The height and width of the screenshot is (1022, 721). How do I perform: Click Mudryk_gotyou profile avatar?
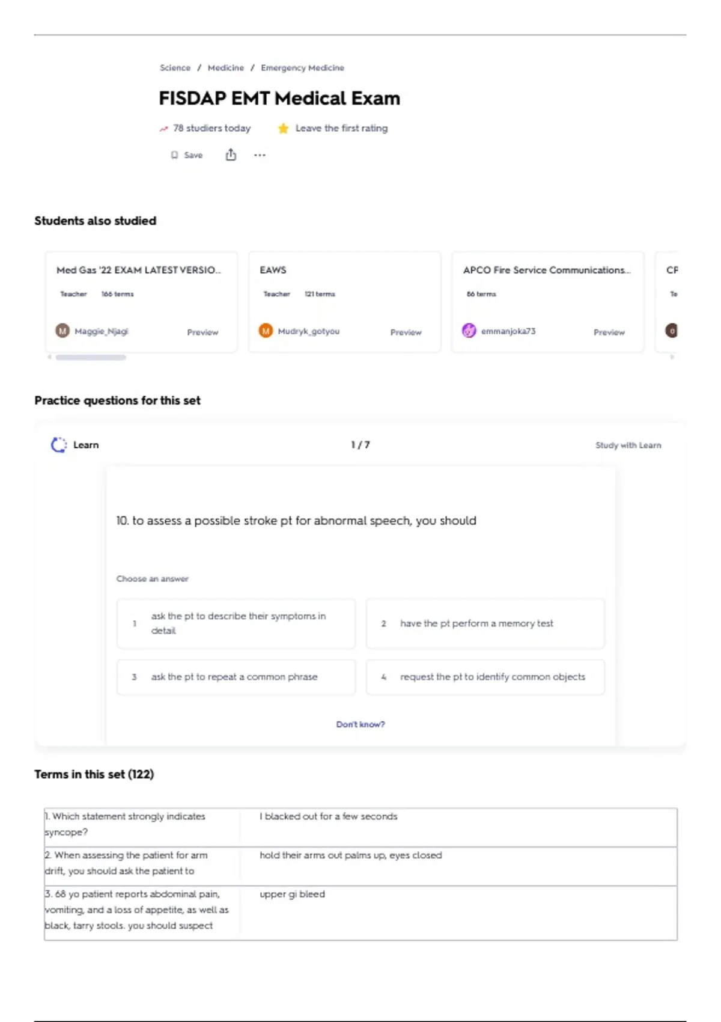click(266, 331)
